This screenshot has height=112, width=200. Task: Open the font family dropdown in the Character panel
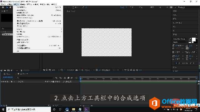pos(180,39)
